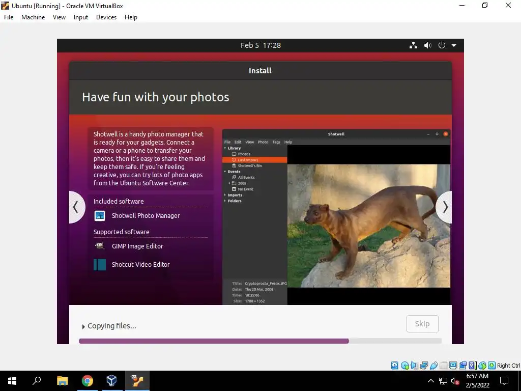This screenshot has width=521, height=391.
Task: Click the Feb 5 17:28 clock
Action: tap(261, 45)
